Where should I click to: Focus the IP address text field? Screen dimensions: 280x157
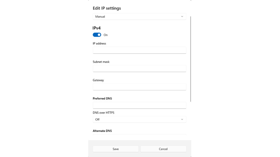tap(139, 50)
